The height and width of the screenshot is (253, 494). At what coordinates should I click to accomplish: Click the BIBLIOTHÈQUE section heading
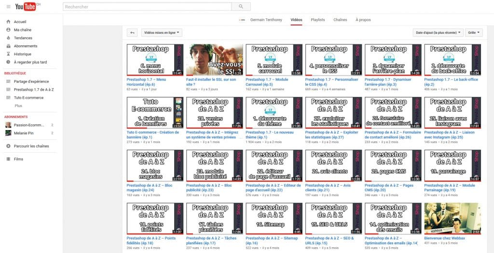pyautogui.click(x=15, y=73)
